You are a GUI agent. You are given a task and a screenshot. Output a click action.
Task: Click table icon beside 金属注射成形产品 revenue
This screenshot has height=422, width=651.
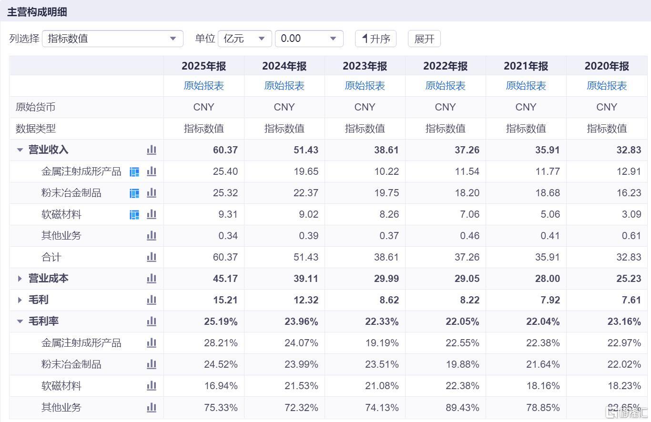(135, 171)
